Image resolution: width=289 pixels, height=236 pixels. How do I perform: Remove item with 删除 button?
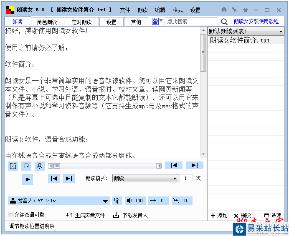(242, 216)
